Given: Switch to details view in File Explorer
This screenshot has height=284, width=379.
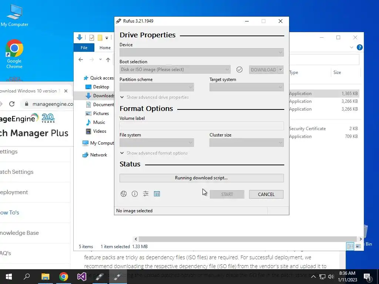Looking at the screenshot, I should pyautogui.click(x=350, y=246).
